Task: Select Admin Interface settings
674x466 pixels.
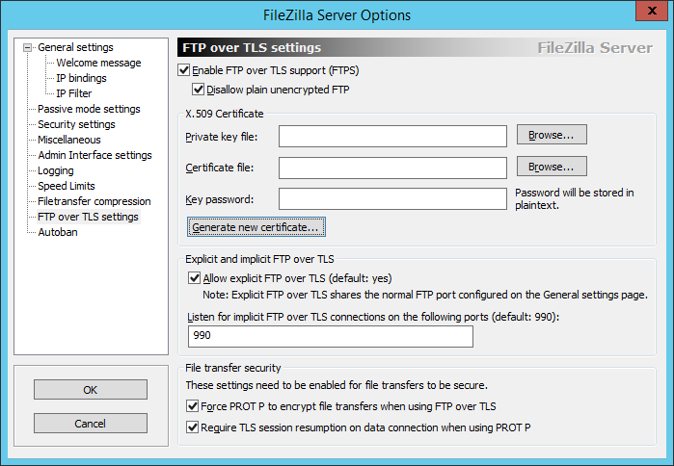Action: (94, 155)
